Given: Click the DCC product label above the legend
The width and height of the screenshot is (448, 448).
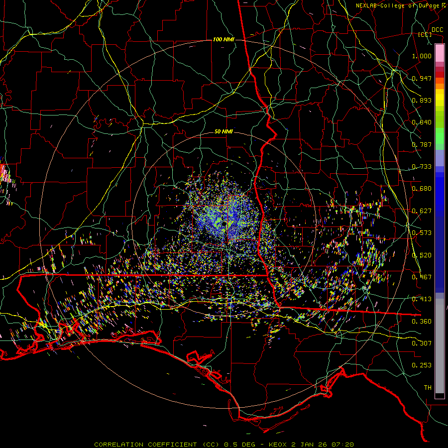Looking at the screenshot, I should coord(437,30).
